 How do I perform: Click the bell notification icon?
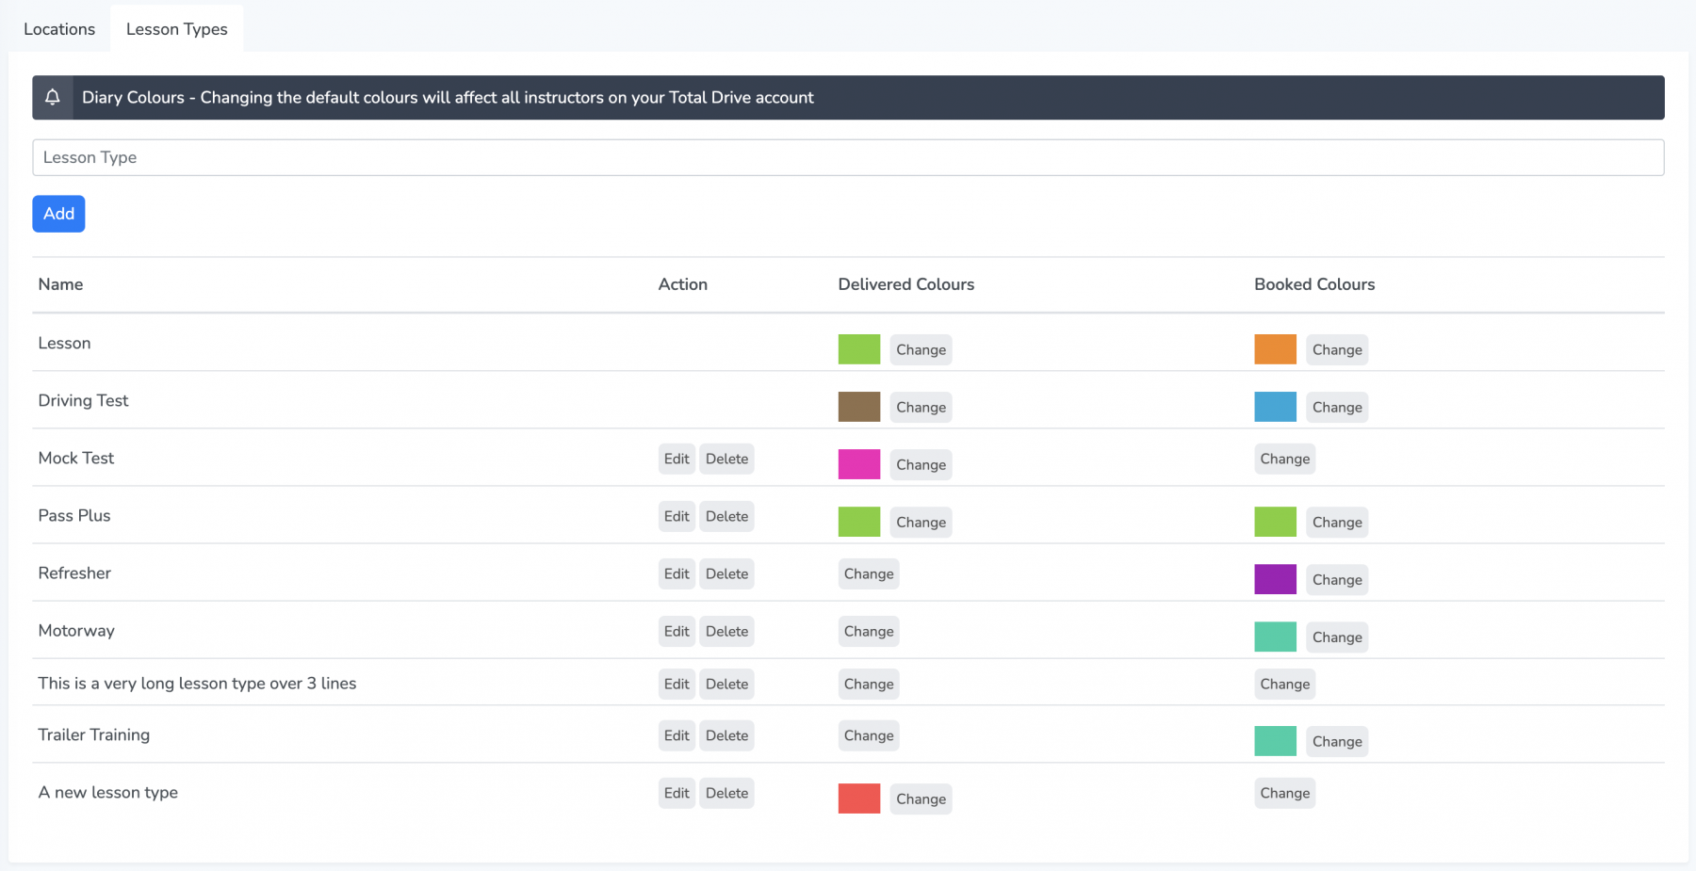click(53, 97)
